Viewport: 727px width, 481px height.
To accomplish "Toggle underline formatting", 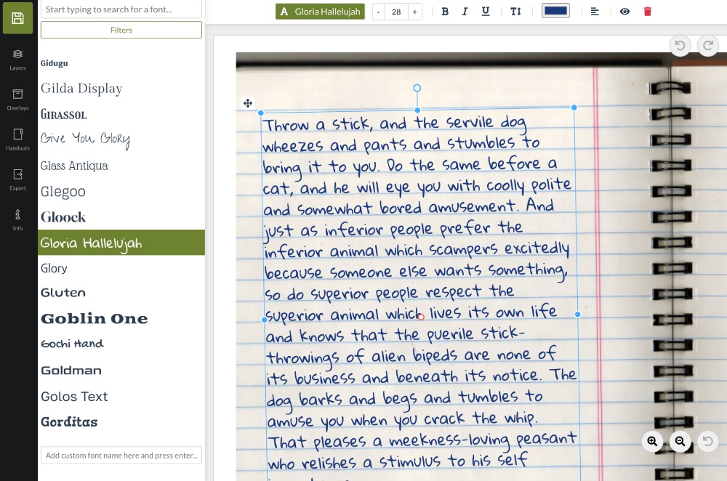I will coord(486,12).
